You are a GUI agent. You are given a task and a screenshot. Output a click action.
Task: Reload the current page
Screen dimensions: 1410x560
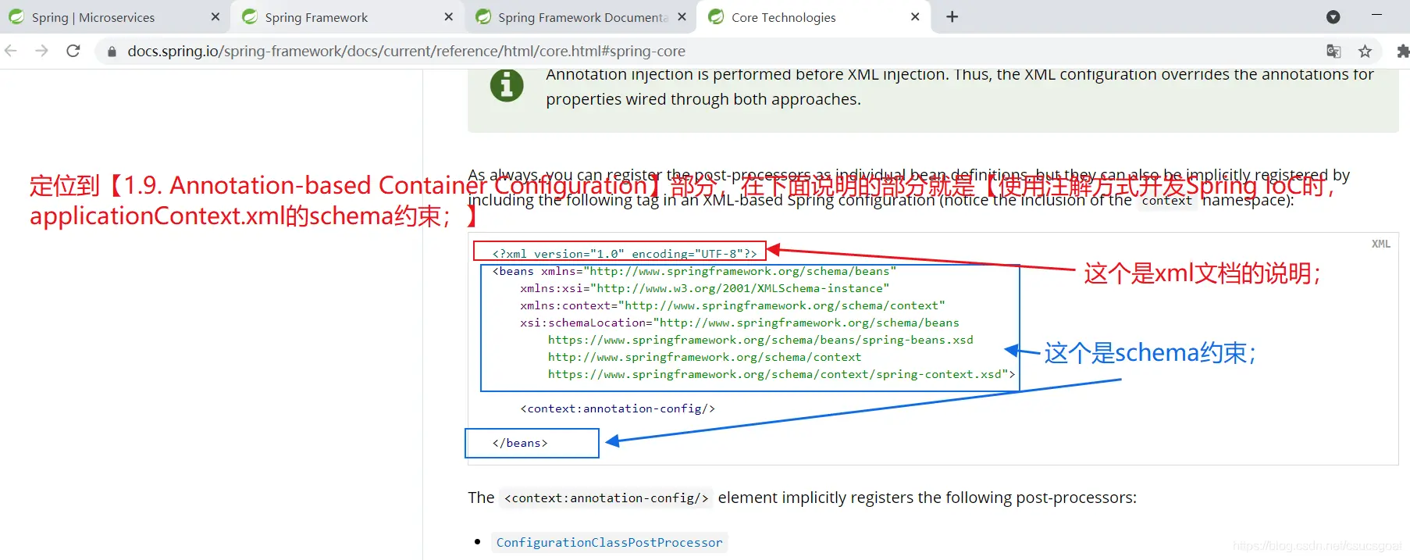(73, 51)
